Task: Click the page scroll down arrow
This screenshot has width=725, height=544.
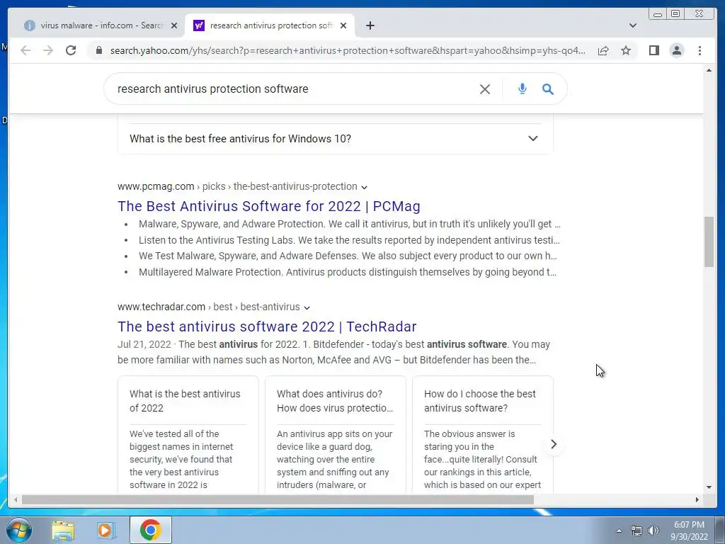Action: pos(709,487)
